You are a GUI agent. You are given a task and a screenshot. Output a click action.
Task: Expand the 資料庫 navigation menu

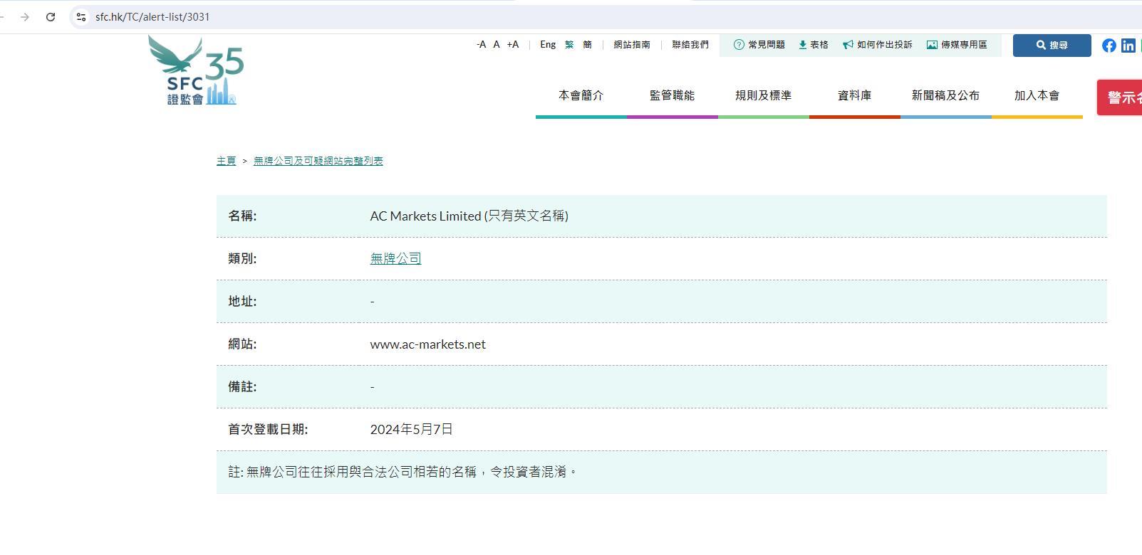pos(854,95)
